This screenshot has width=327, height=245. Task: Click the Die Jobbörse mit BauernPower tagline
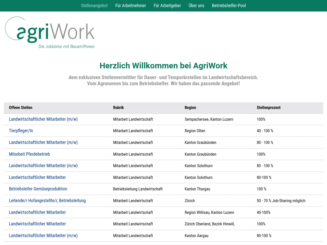67,46
